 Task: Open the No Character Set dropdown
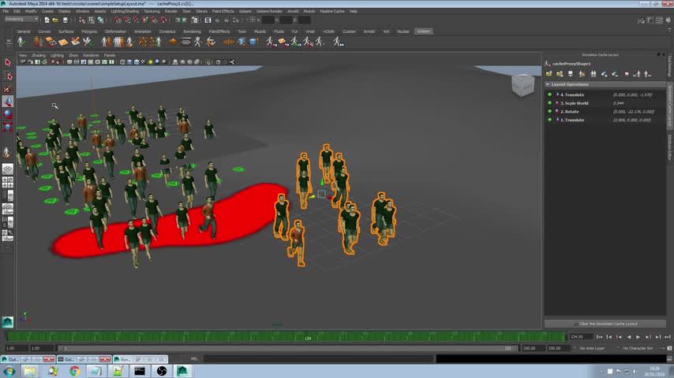[638, 348]
